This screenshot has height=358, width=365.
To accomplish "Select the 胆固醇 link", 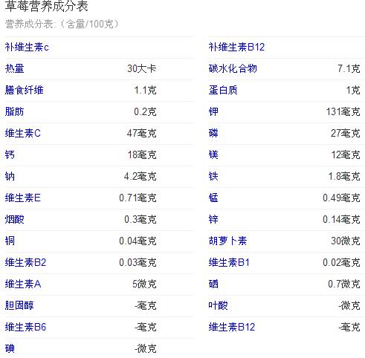I will pos(19,305).
